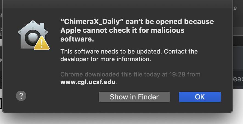Click the dialog's top title bar strip
Screen dimensions: 243x124
coord(117,4)
